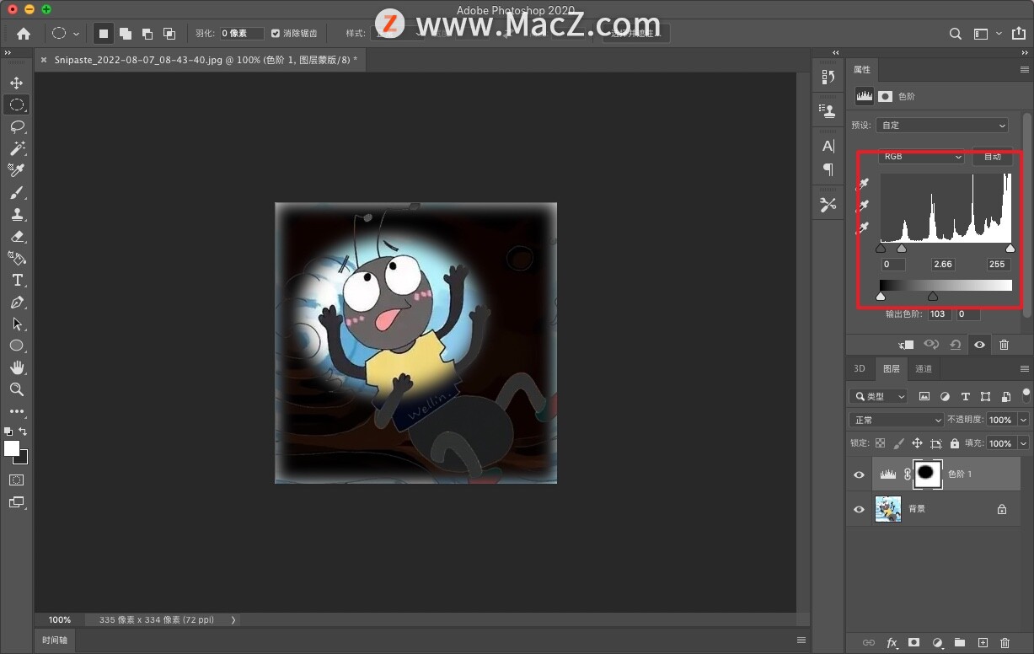Screen dimensions: 1034x654
Task: Clip the adjustment to the layer below
Action: [906, 345]
